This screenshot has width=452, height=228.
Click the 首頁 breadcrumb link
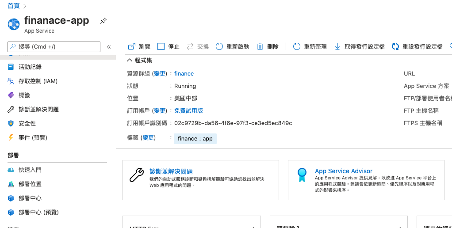click(14, 6)
